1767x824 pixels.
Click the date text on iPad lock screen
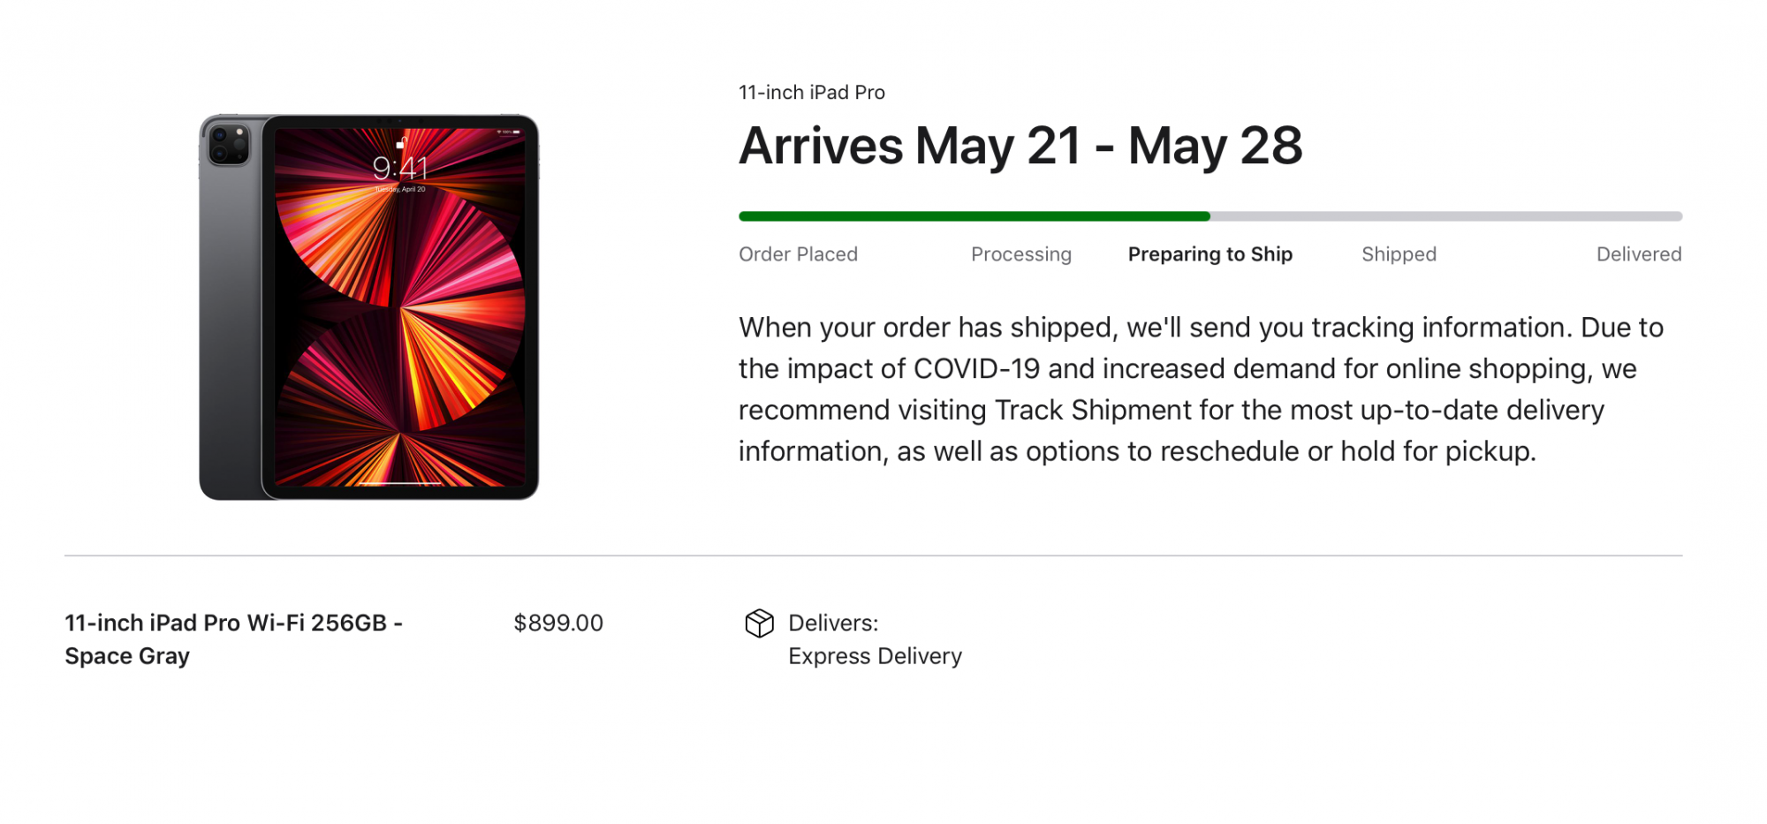click(400, 189)
